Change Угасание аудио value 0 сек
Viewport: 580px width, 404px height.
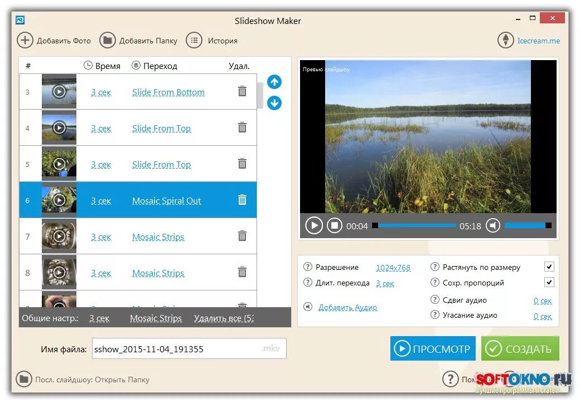(543, 316)
